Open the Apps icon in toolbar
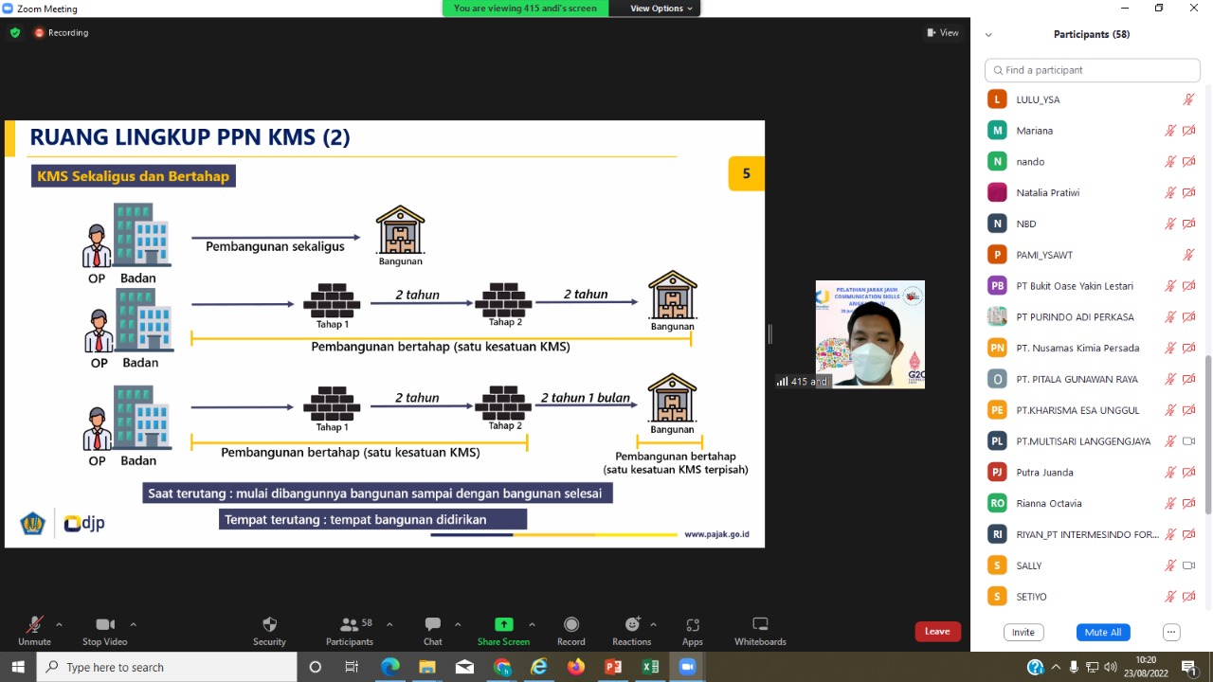The image size is (1213, 682). point(693,625)
